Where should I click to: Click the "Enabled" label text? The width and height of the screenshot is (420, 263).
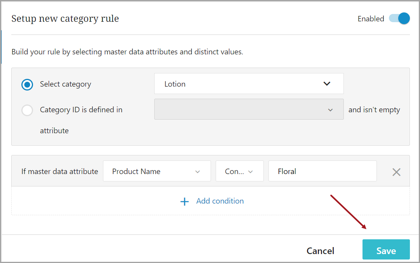point(371,19)
